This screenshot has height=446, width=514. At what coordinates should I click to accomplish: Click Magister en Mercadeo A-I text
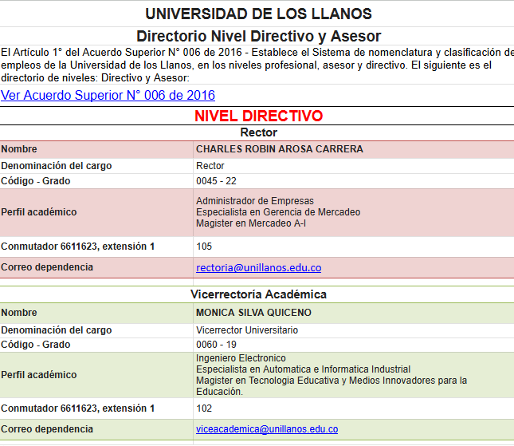point(251,223)
